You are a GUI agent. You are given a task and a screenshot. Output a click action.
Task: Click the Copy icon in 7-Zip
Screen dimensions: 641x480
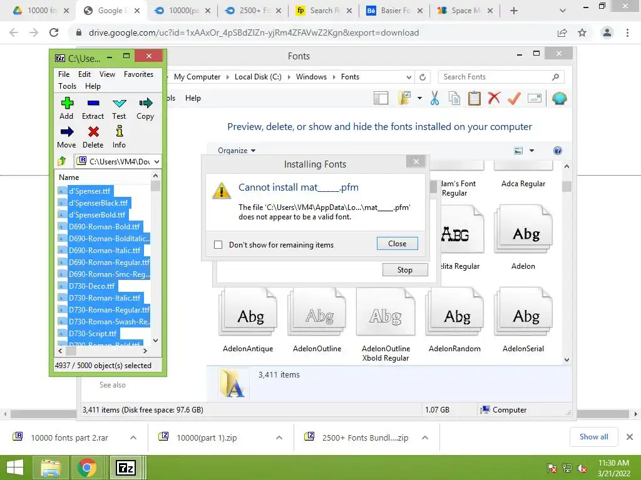[x=145, y=103]
